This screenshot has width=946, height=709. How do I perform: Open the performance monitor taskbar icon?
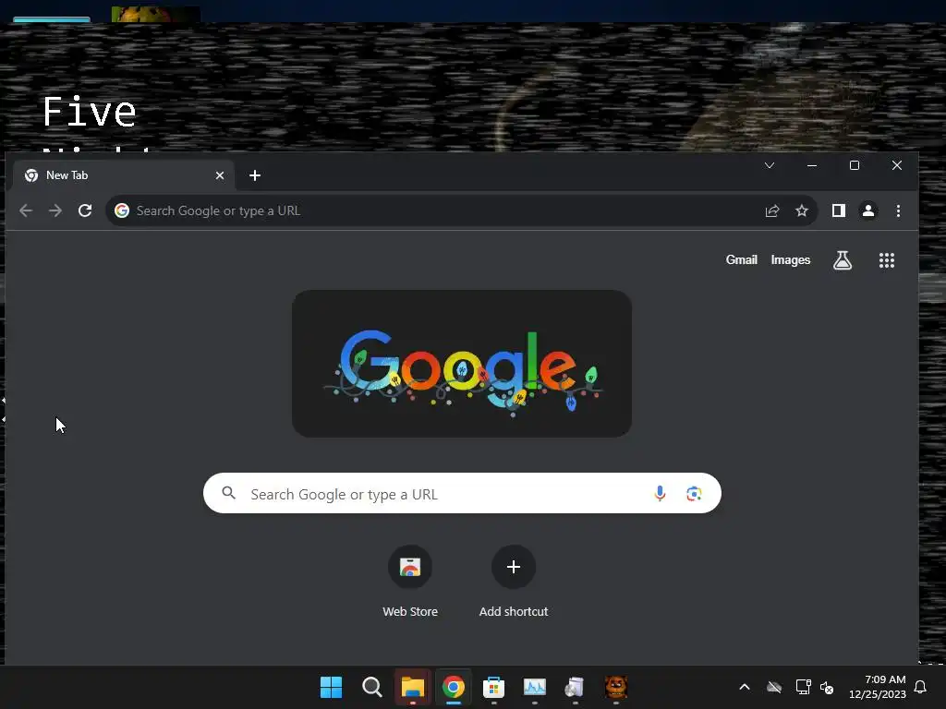tap(535, 687)
